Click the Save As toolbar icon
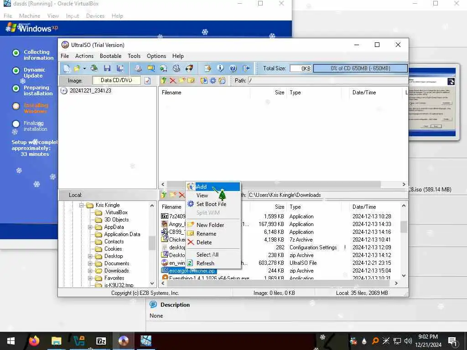The height and width of the screenshot is (350, 467). click(120, 68)
